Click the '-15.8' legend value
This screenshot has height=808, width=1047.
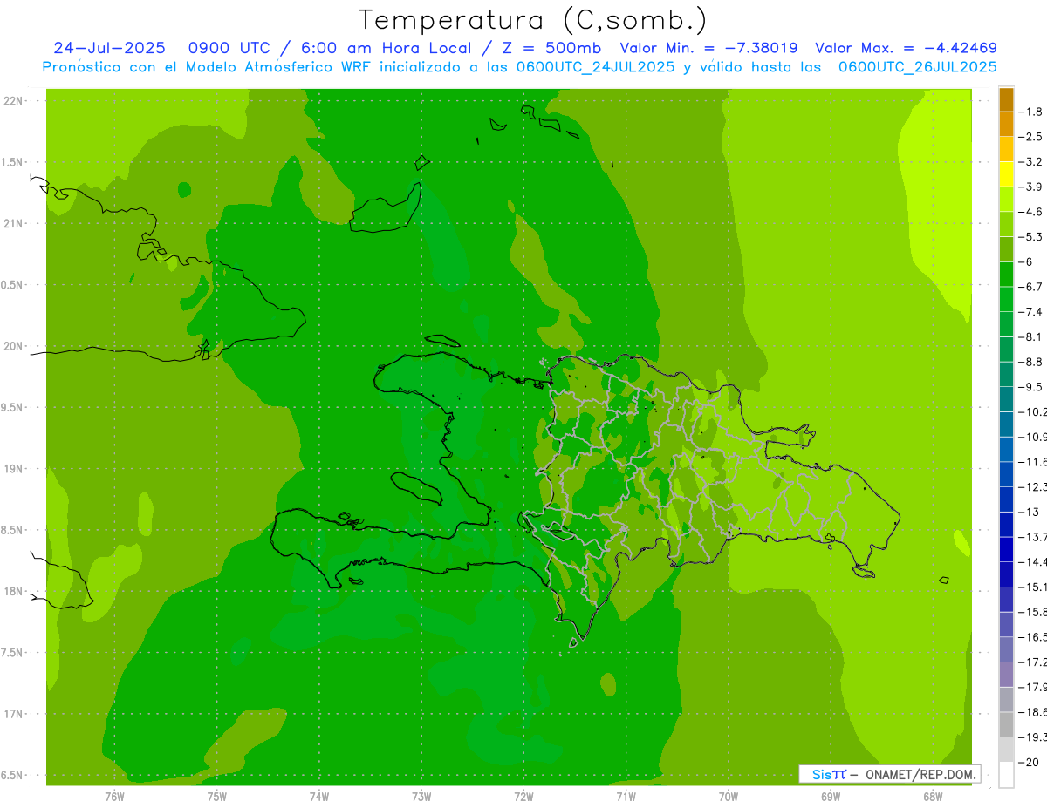pyautogui.click(x=1033, y=612)
